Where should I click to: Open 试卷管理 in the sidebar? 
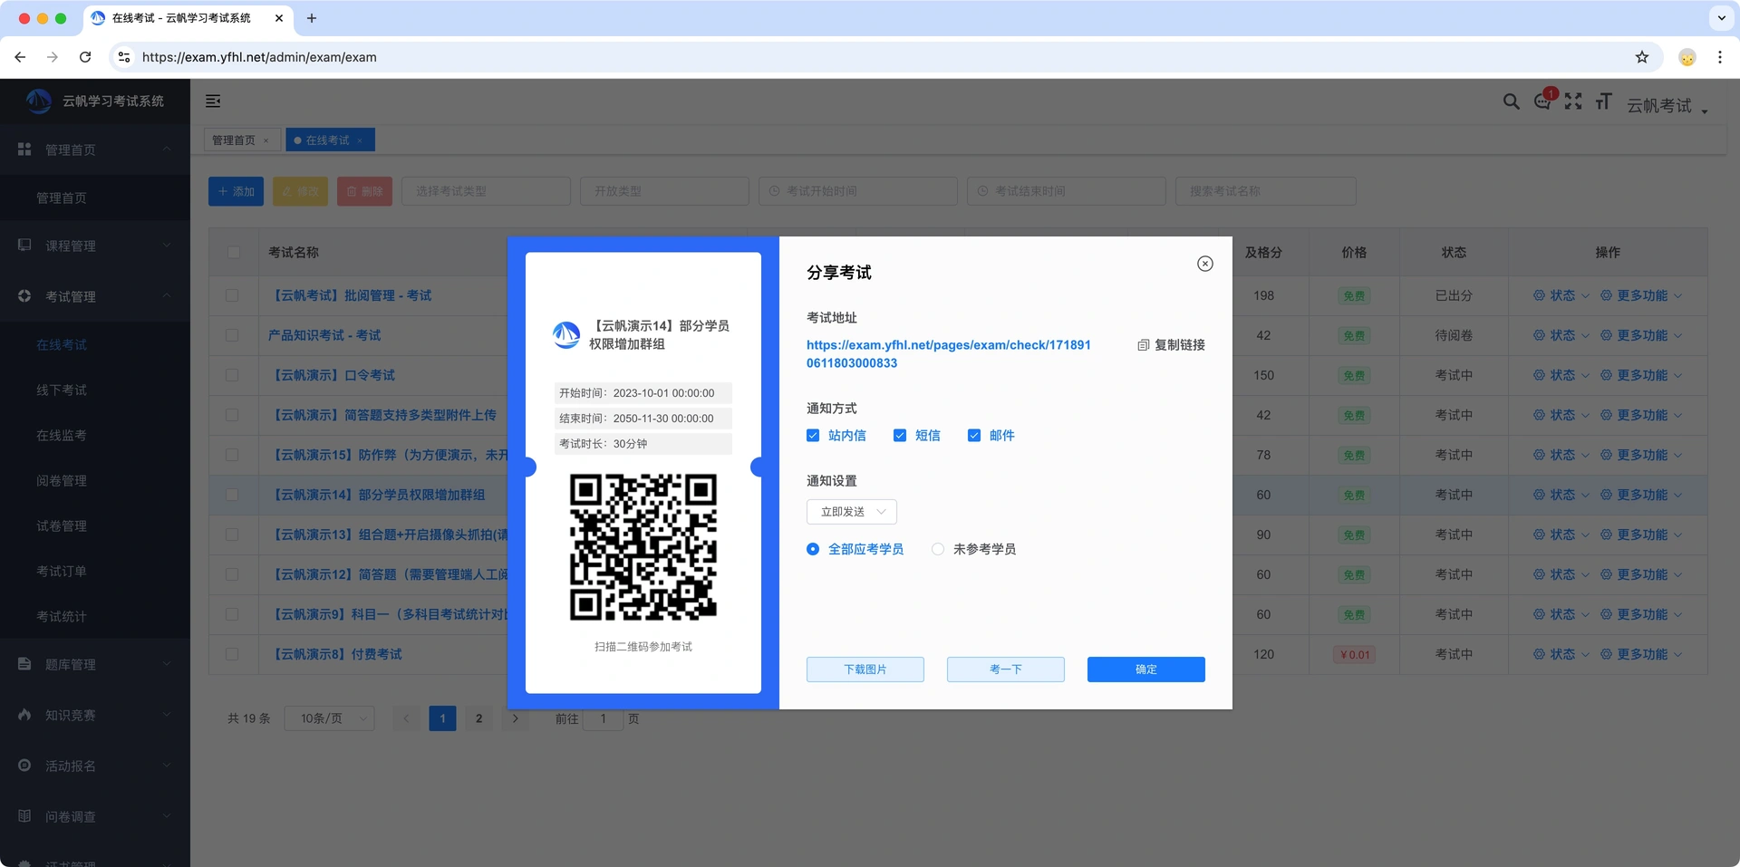coord(62,526)
